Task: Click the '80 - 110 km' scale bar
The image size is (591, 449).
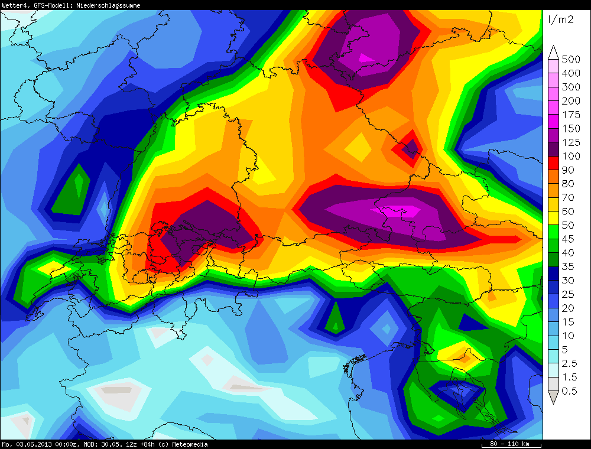Action: pyautogui.click(x=511, y=444)
